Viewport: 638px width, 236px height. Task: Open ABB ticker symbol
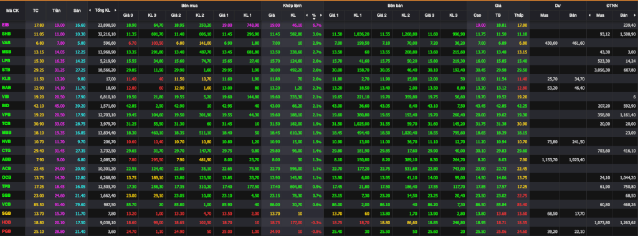click(6, 159)
